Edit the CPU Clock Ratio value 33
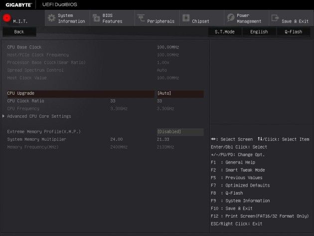Viewport: 314px width, 236px height. point(159,101)
